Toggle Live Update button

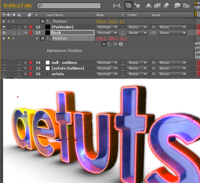[128, 5]
